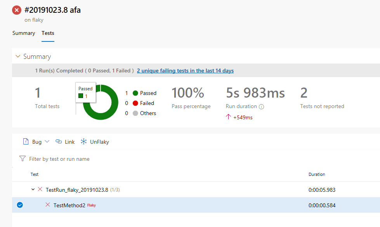
Task: Click the TestMethod2 test name
Action: [x=69, y=205]
